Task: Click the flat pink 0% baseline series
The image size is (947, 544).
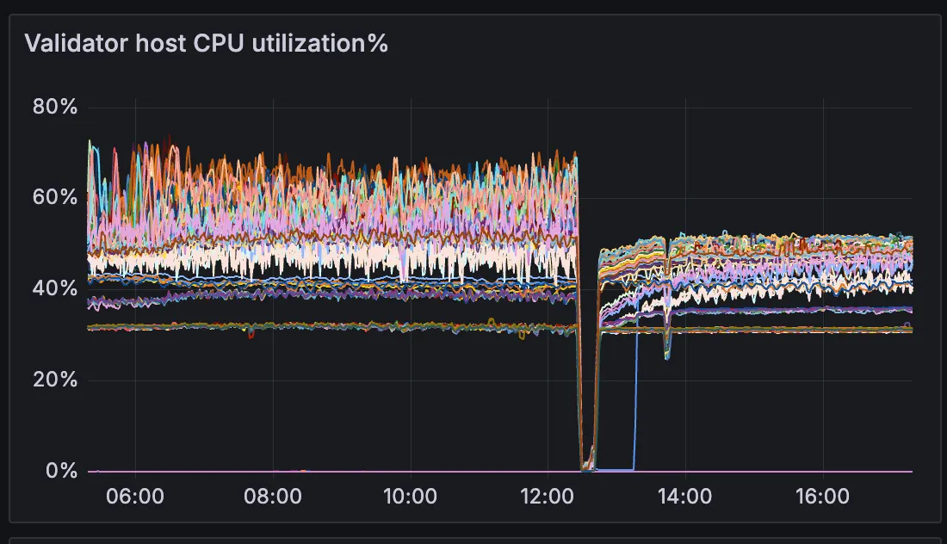Action: click(344, 471)
